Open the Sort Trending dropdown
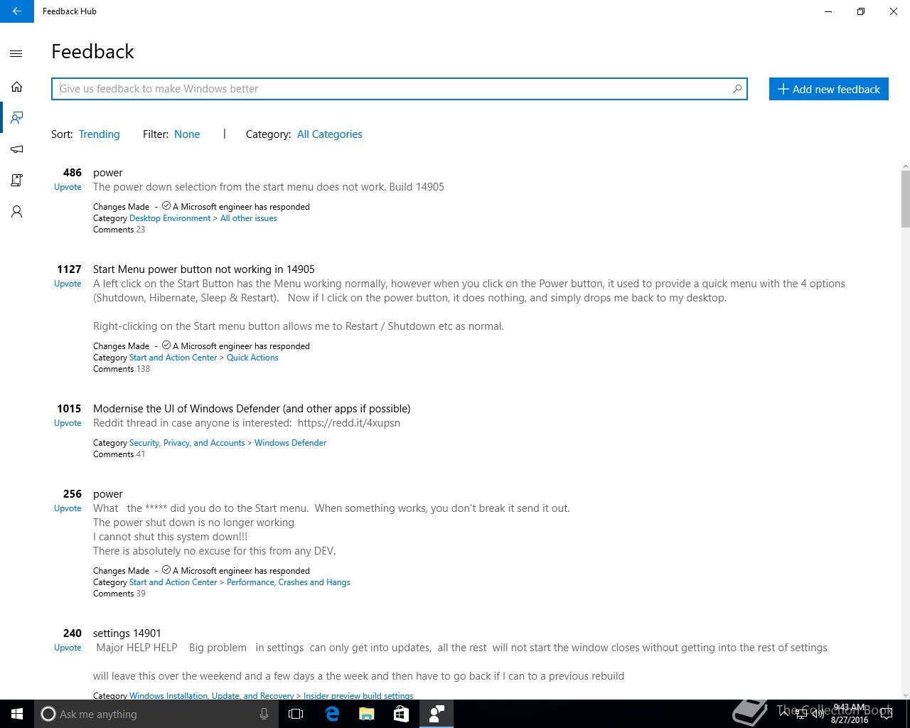 click(x=99, y=134)
